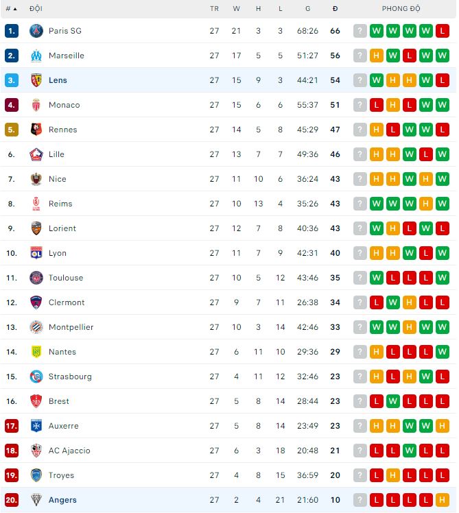The image size is (459, 513).
Task: Click the rank 20 position badge
Action: click(x=12, y=500)
